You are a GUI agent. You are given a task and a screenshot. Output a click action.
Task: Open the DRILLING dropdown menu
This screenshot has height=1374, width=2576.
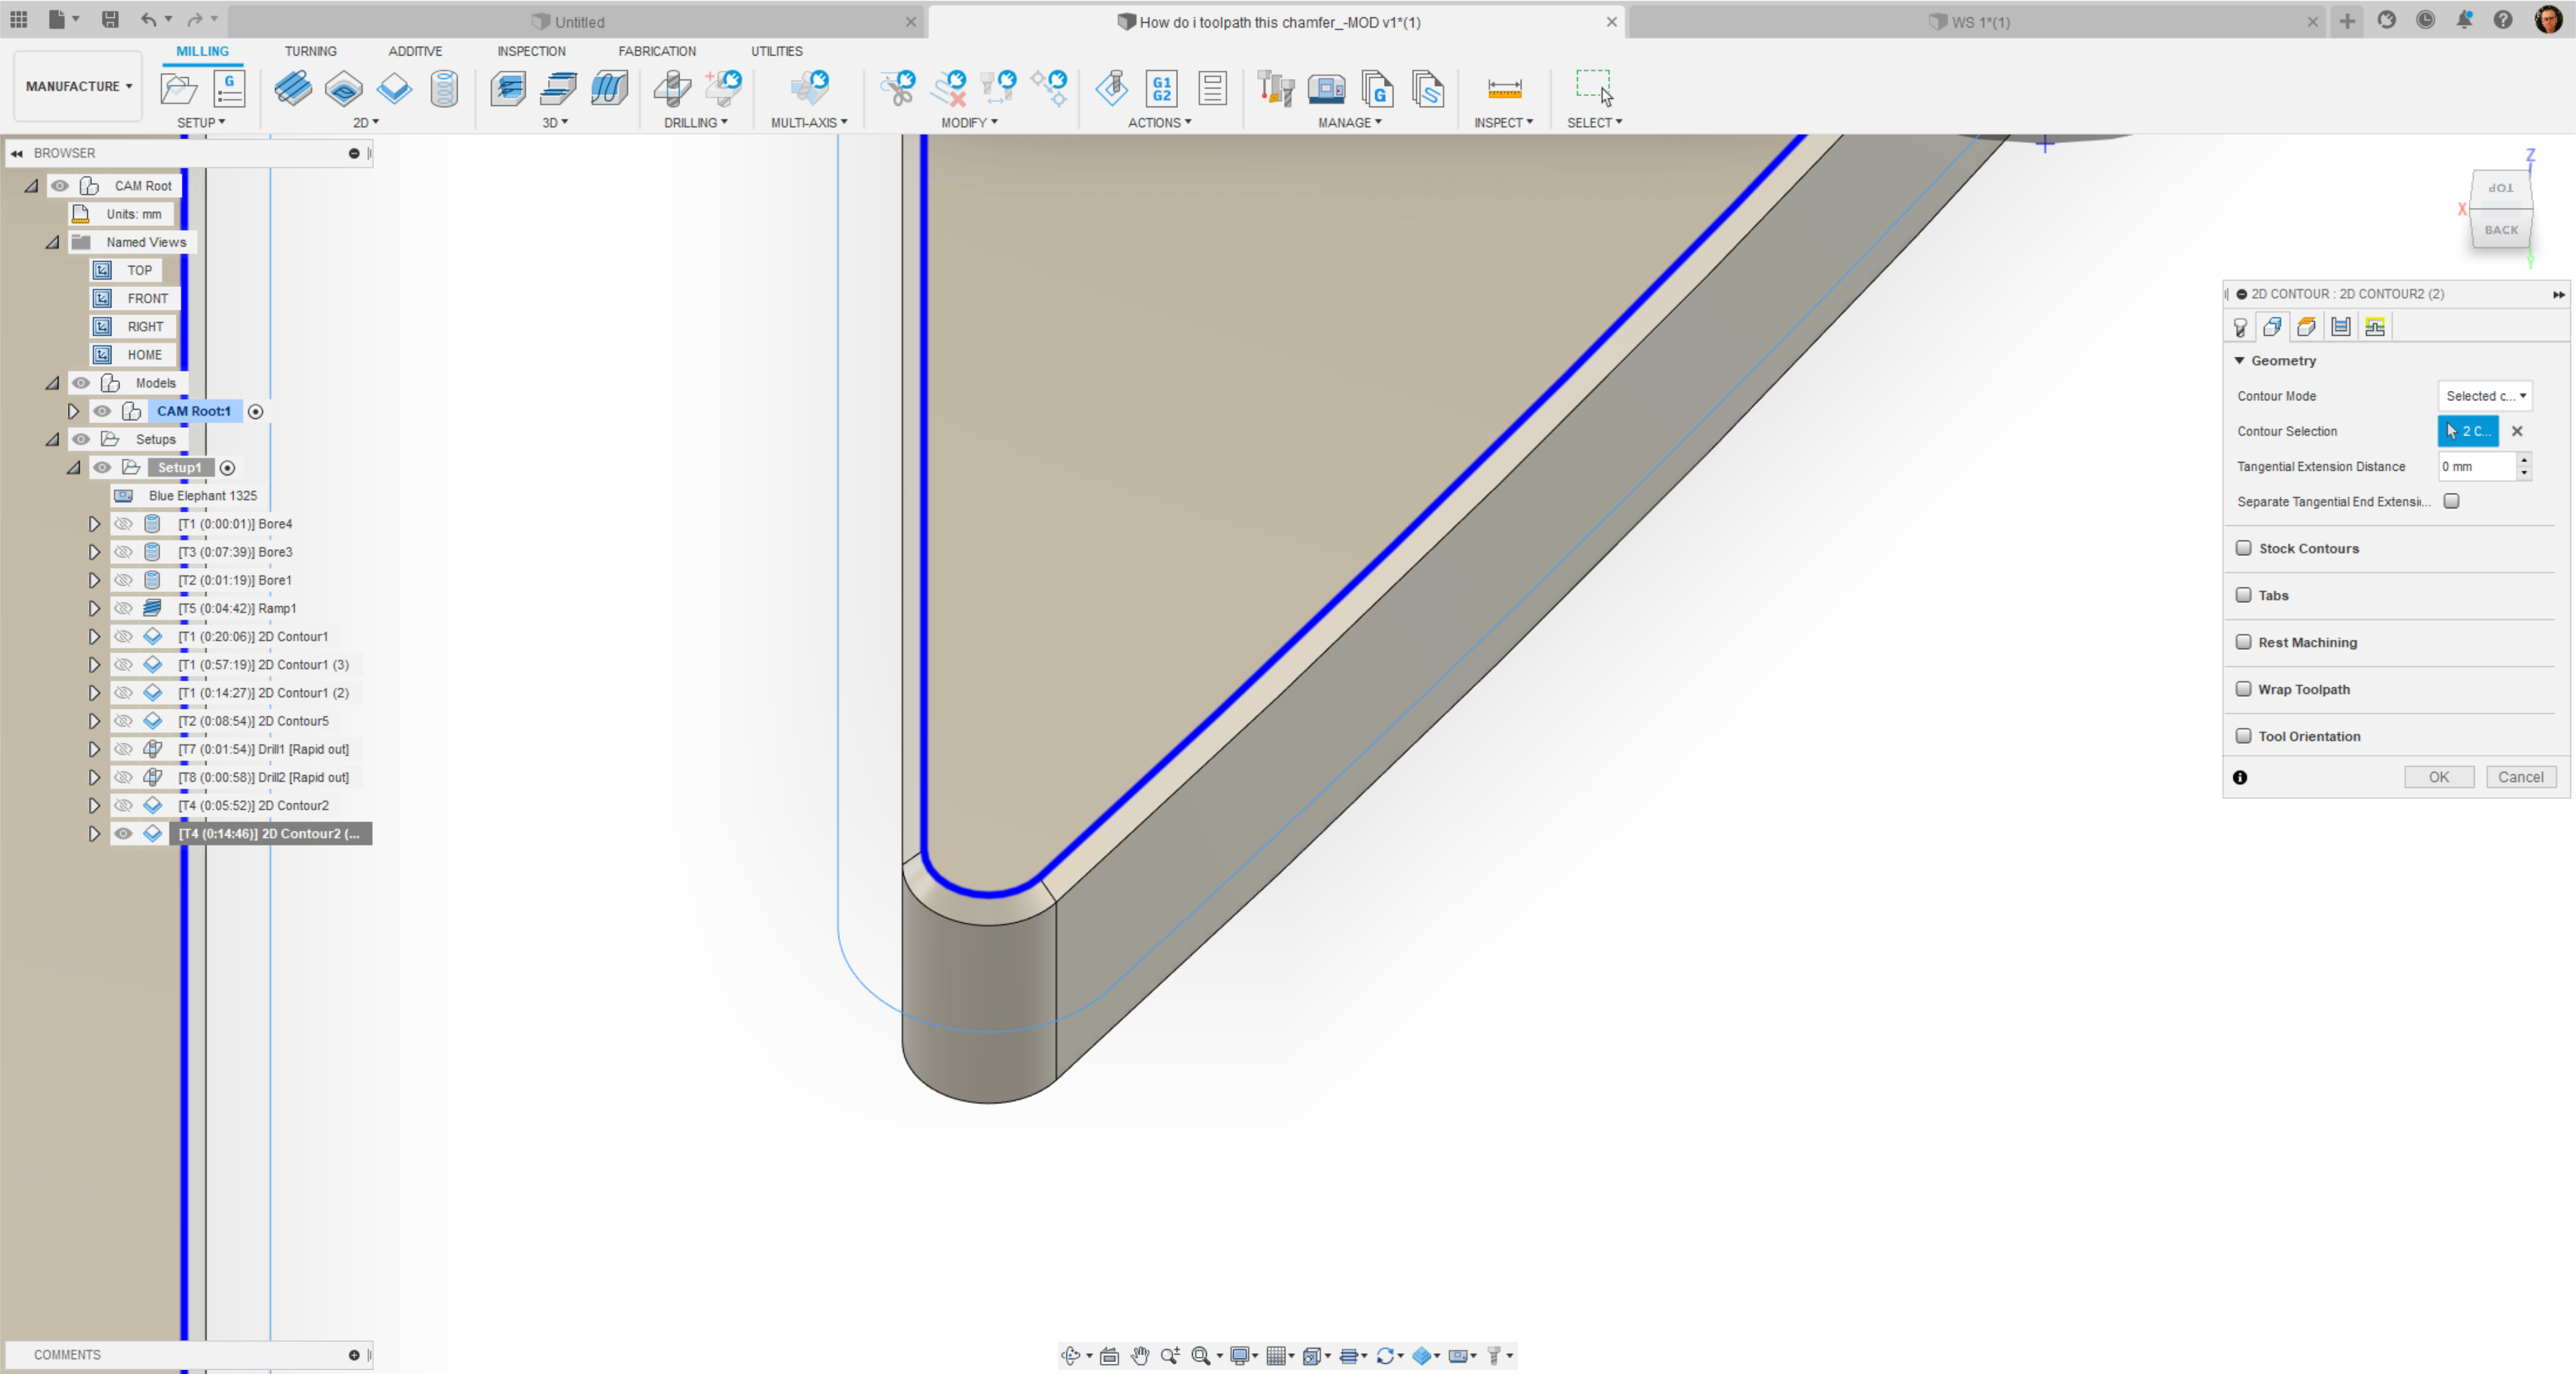pyautogui.click(x=696, y=123)
